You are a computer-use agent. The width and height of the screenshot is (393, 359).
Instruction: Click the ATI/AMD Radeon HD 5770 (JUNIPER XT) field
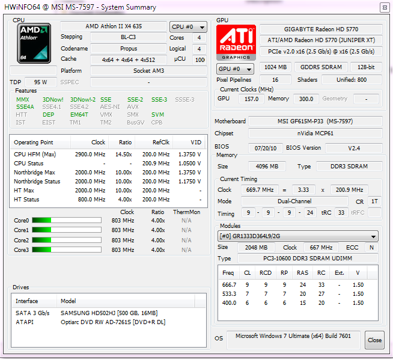tap(321, 40)
